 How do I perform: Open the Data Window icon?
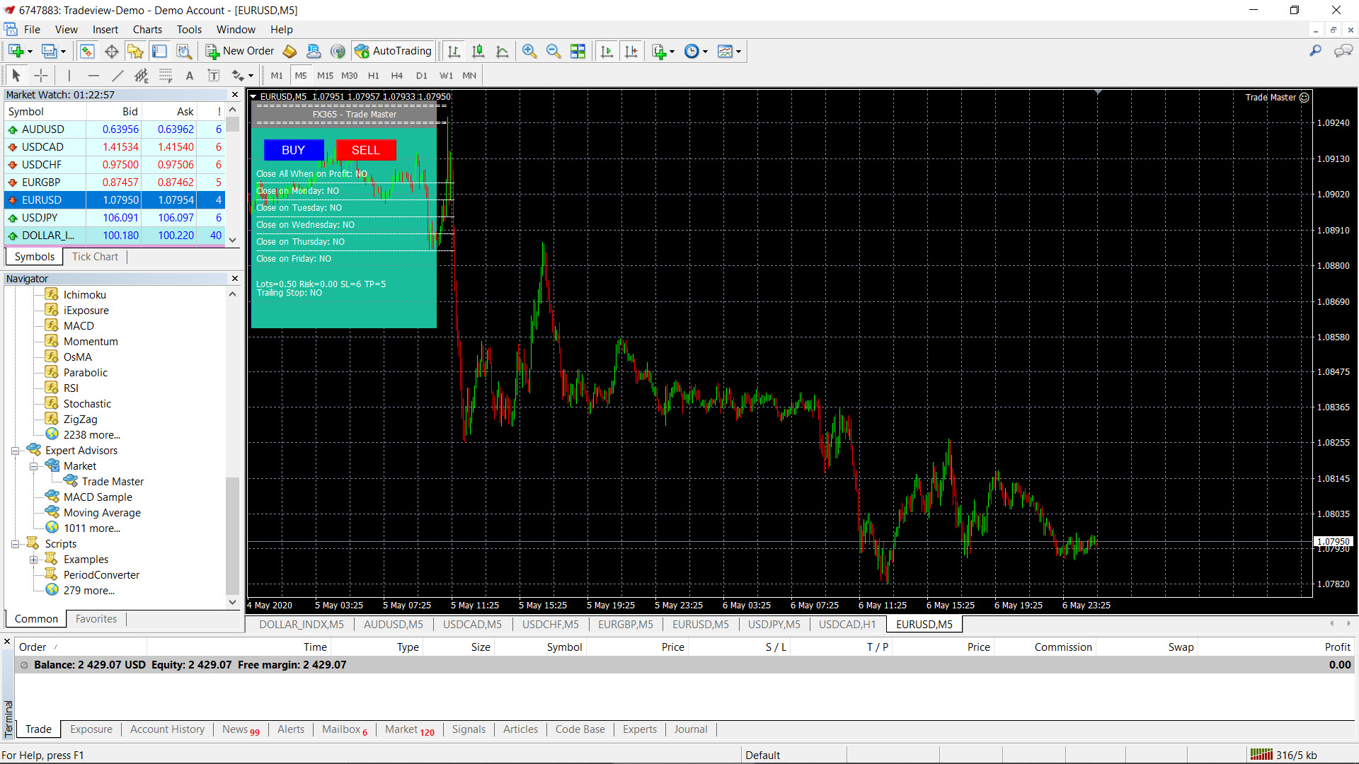coord(111,51)
